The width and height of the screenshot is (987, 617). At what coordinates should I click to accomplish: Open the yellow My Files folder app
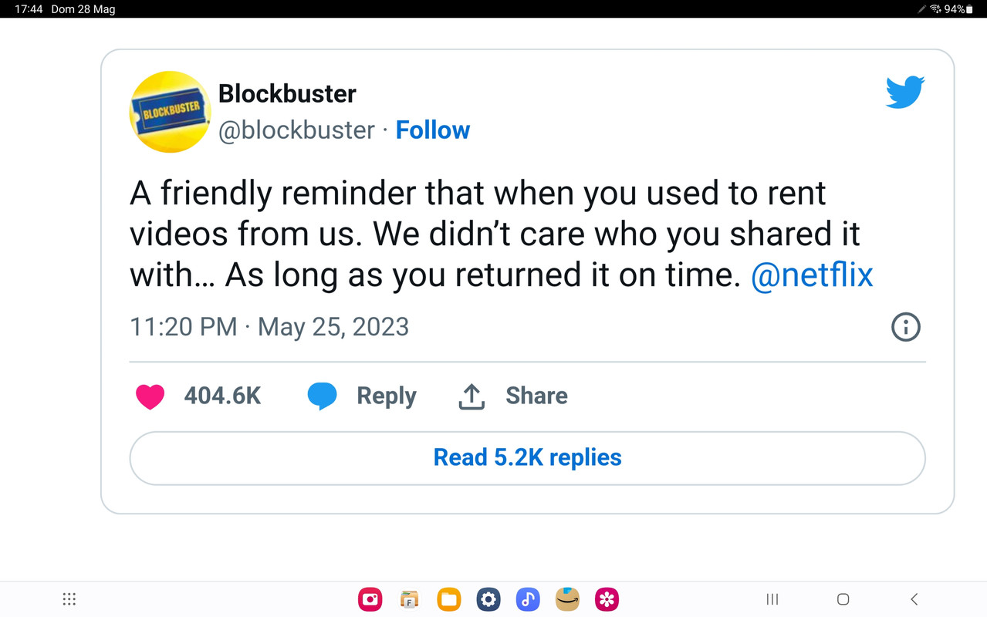point(449,599)
